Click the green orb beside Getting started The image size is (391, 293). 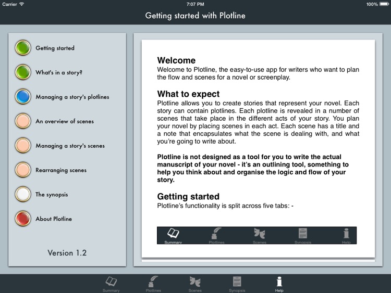point(23,48)
